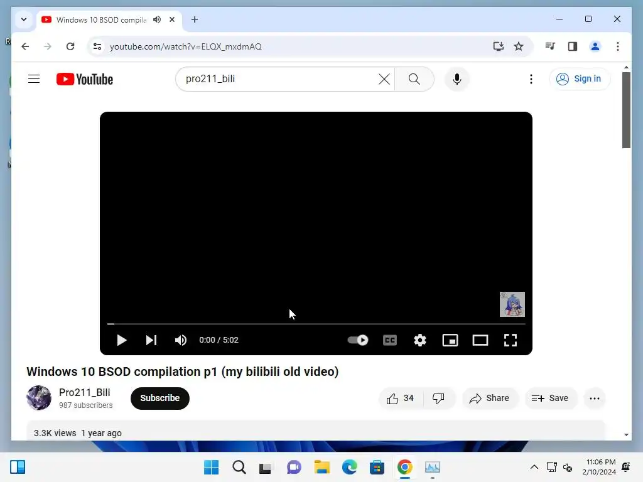The image size is (643, 482).
Task: Go to YouTube home via logo
Action: pyautogui.click(x=85, y=79)
